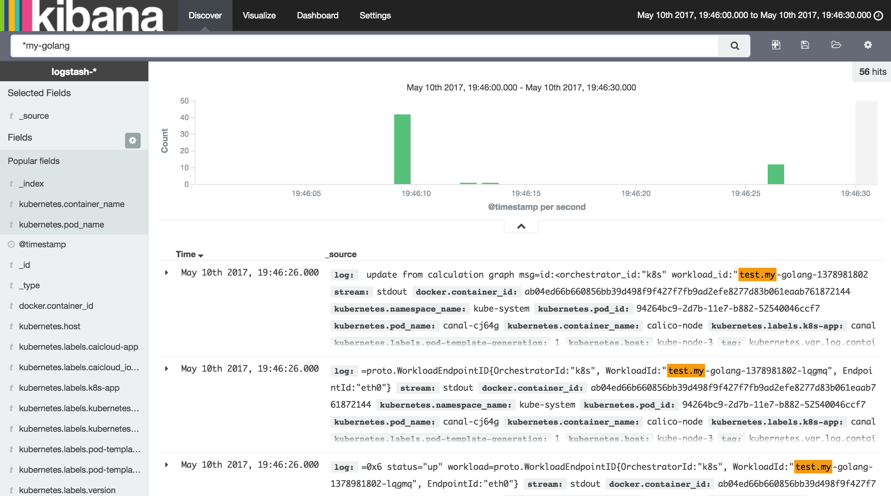The height and width of the screenshot is (496, 891).
Task: Open the Discover options gear icon
Action: tap(868, 45)
